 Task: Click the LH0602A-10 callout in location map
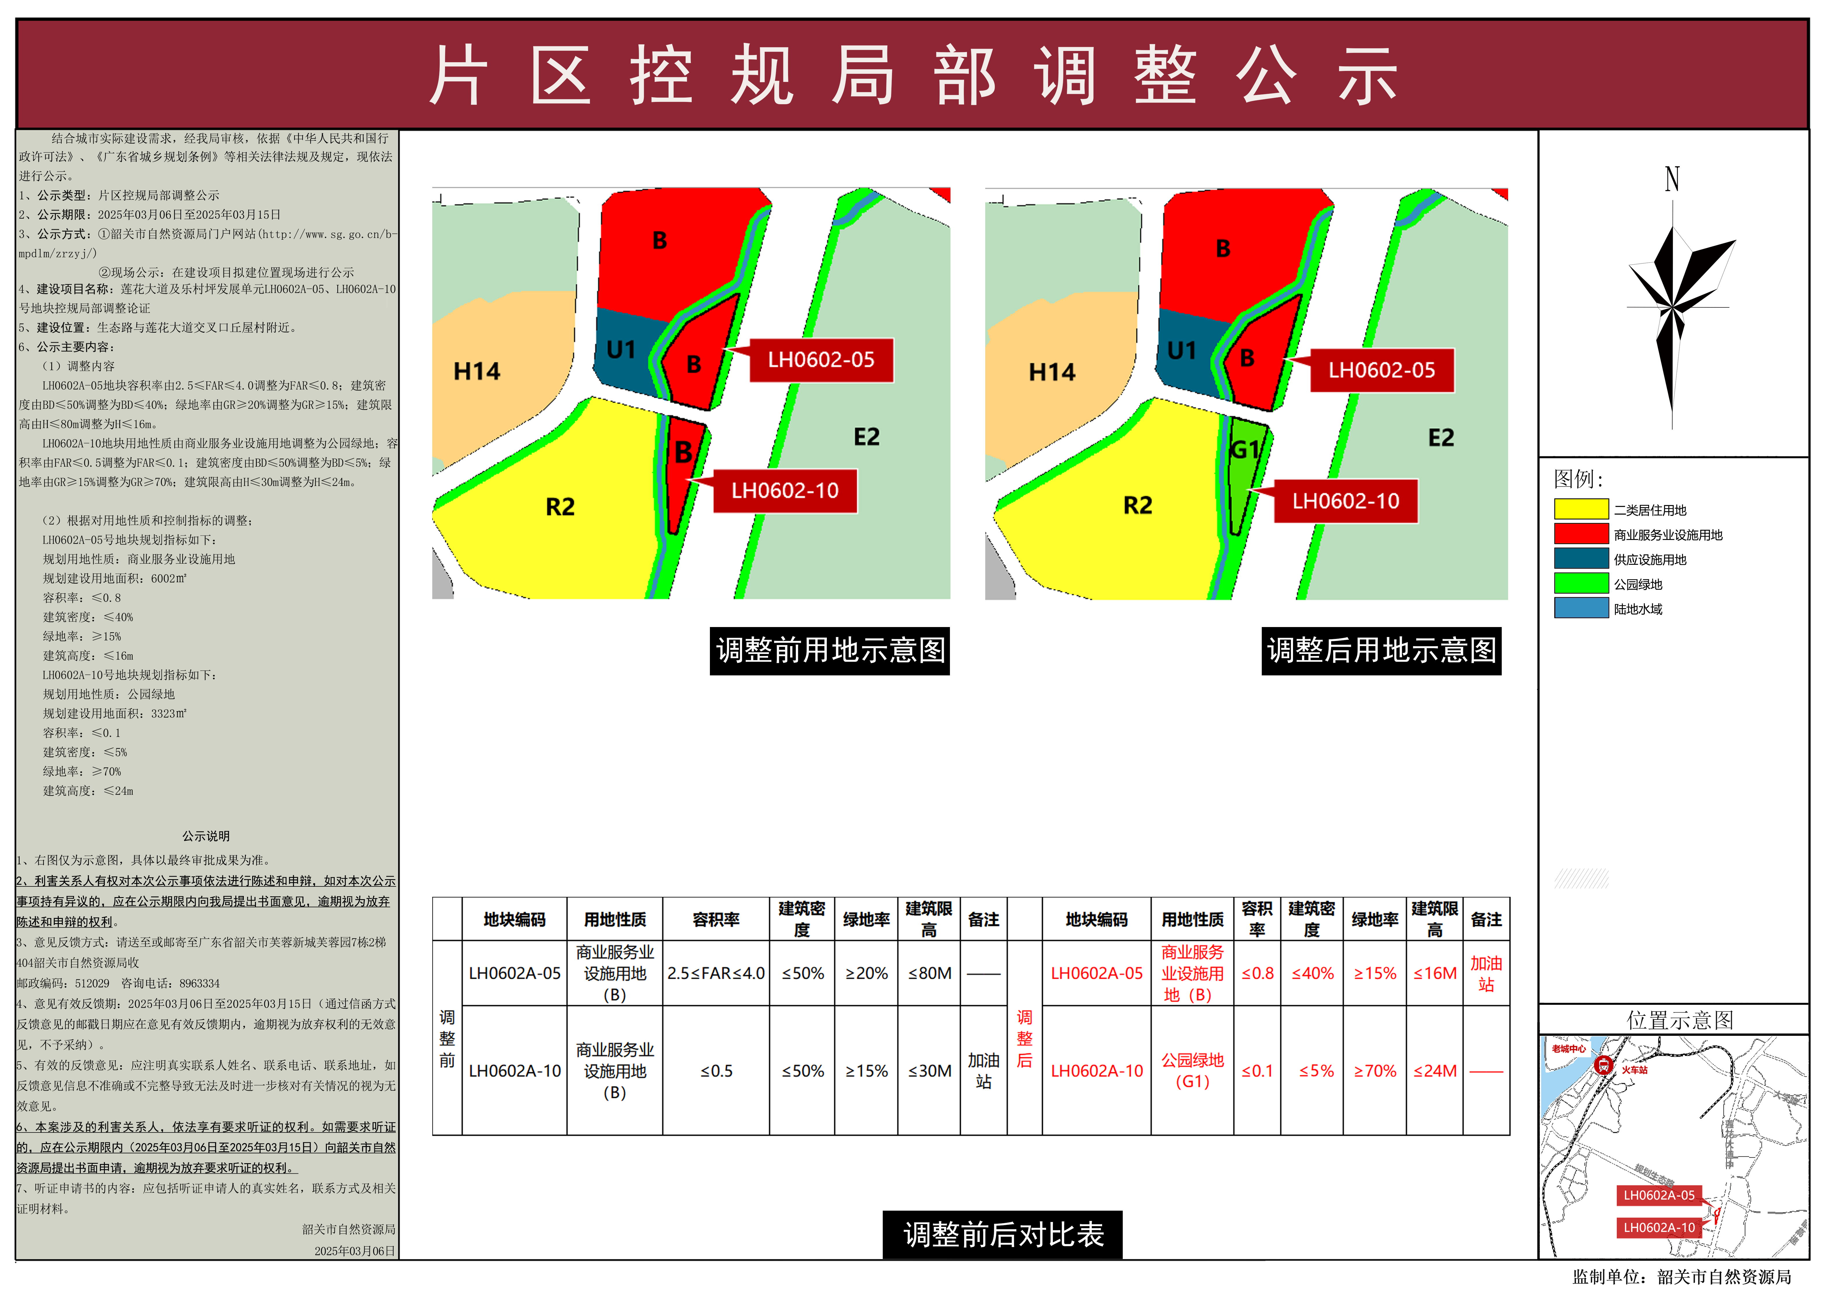pos(1659,1227)
